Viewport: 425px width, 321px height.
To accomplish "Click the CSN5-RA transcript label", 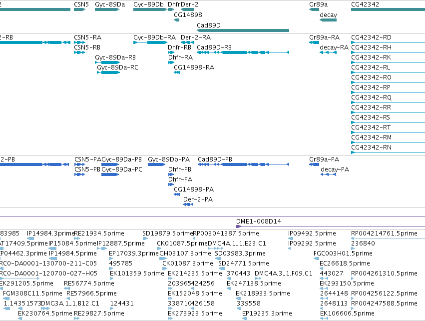I will click(87, 37).
